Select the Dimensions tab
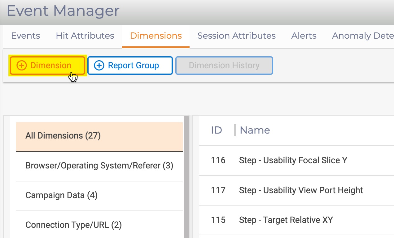Image resolution: width=394 pixels, height=238 pixels. click(x=156, y=36)
